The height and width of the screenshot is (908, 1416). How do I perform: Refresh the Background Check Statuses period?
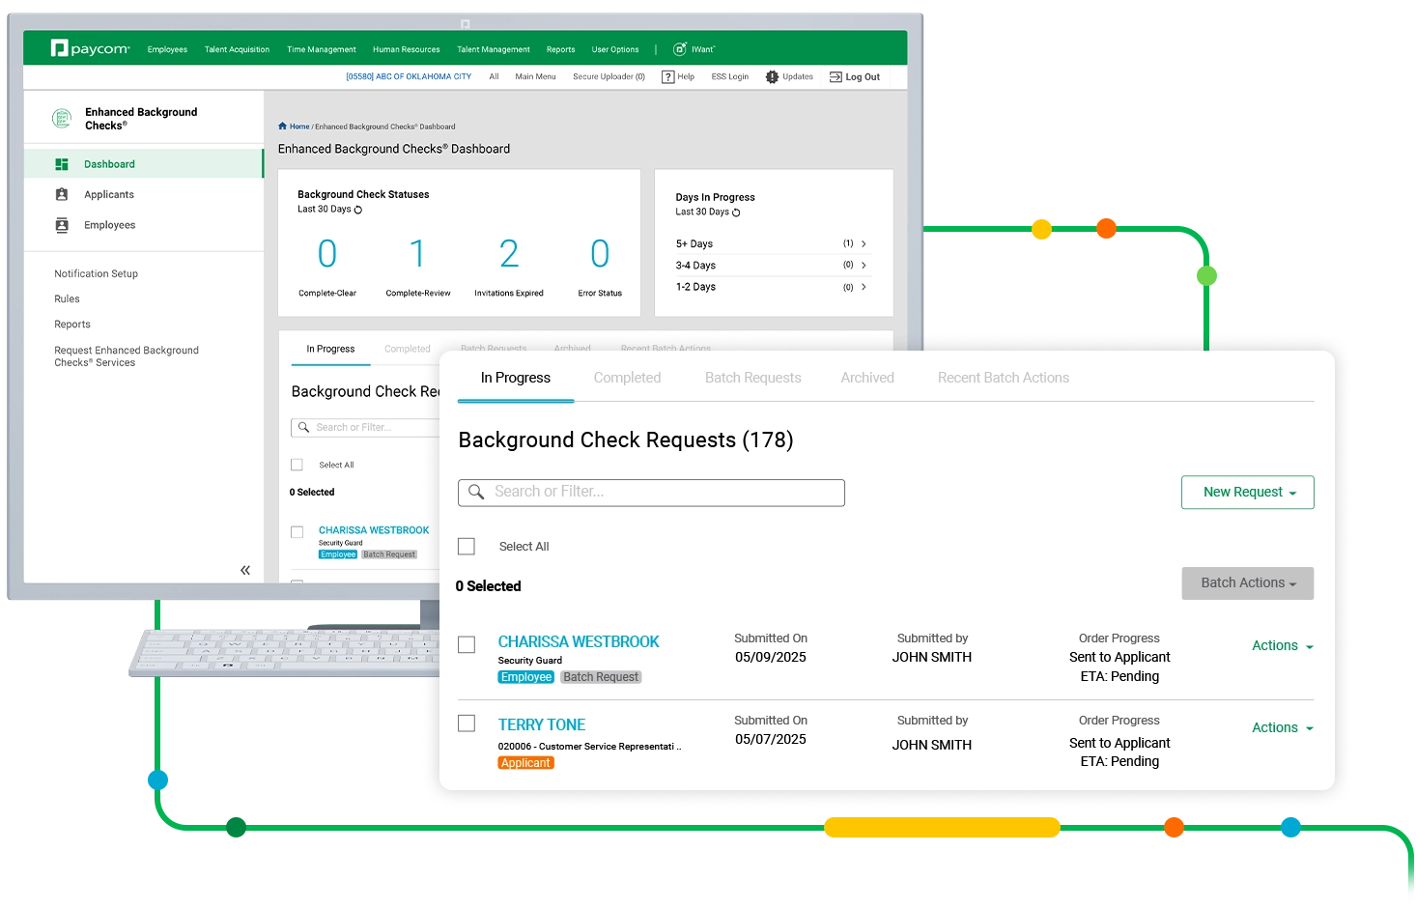point(358,210)
